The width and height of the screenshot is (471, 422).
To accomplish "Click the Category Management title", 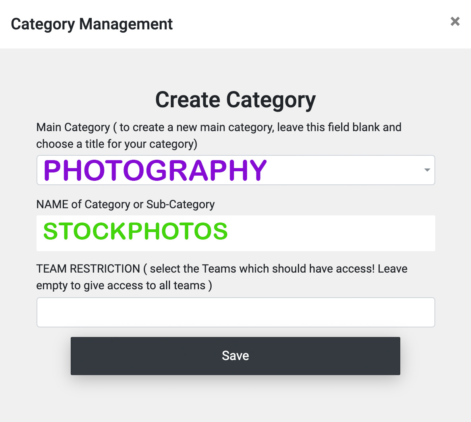I will [x=92, y=24].
